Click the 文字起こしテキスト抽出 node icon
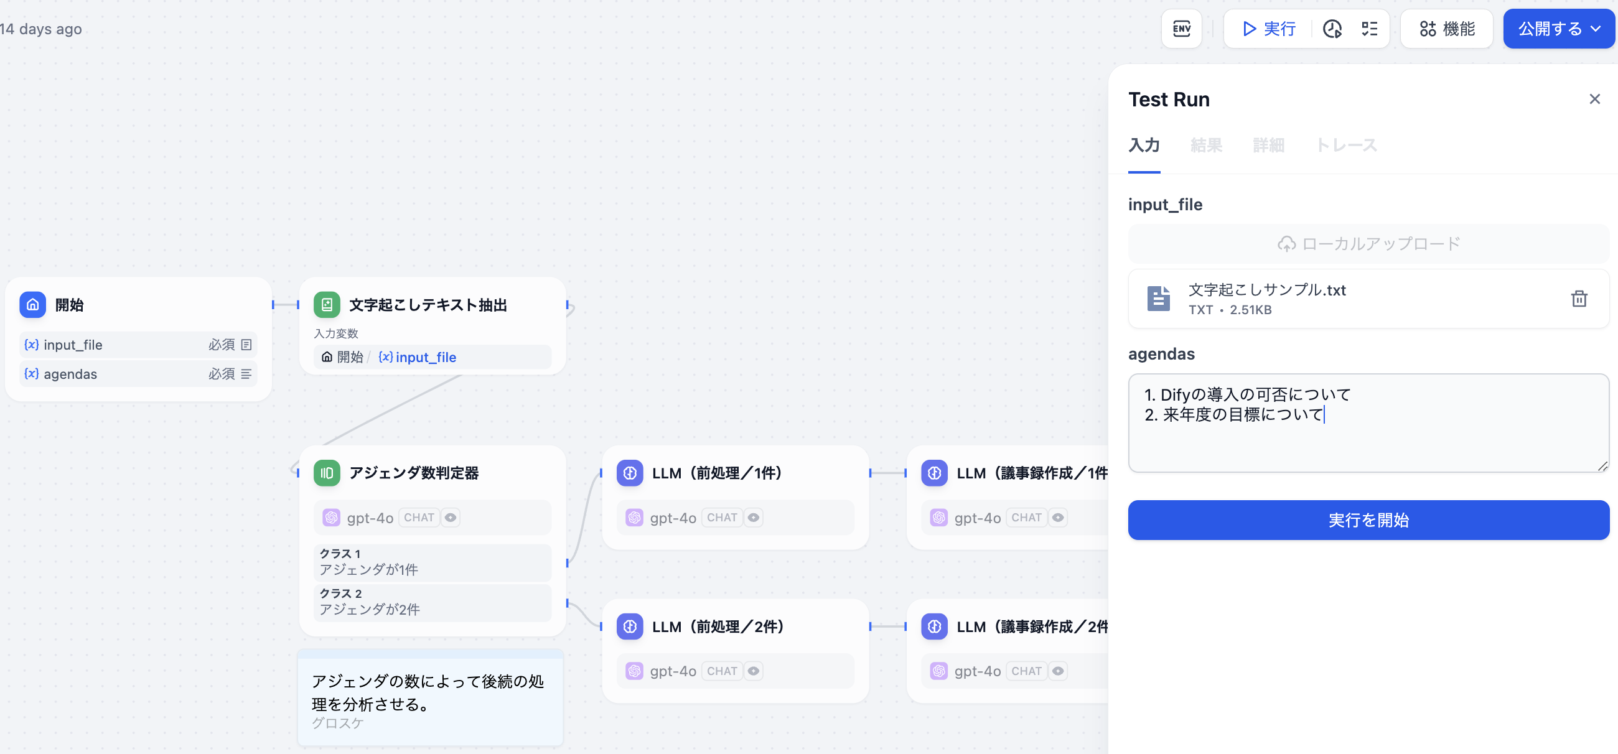This screenshot has height=754, width=1618. [327, 305]
